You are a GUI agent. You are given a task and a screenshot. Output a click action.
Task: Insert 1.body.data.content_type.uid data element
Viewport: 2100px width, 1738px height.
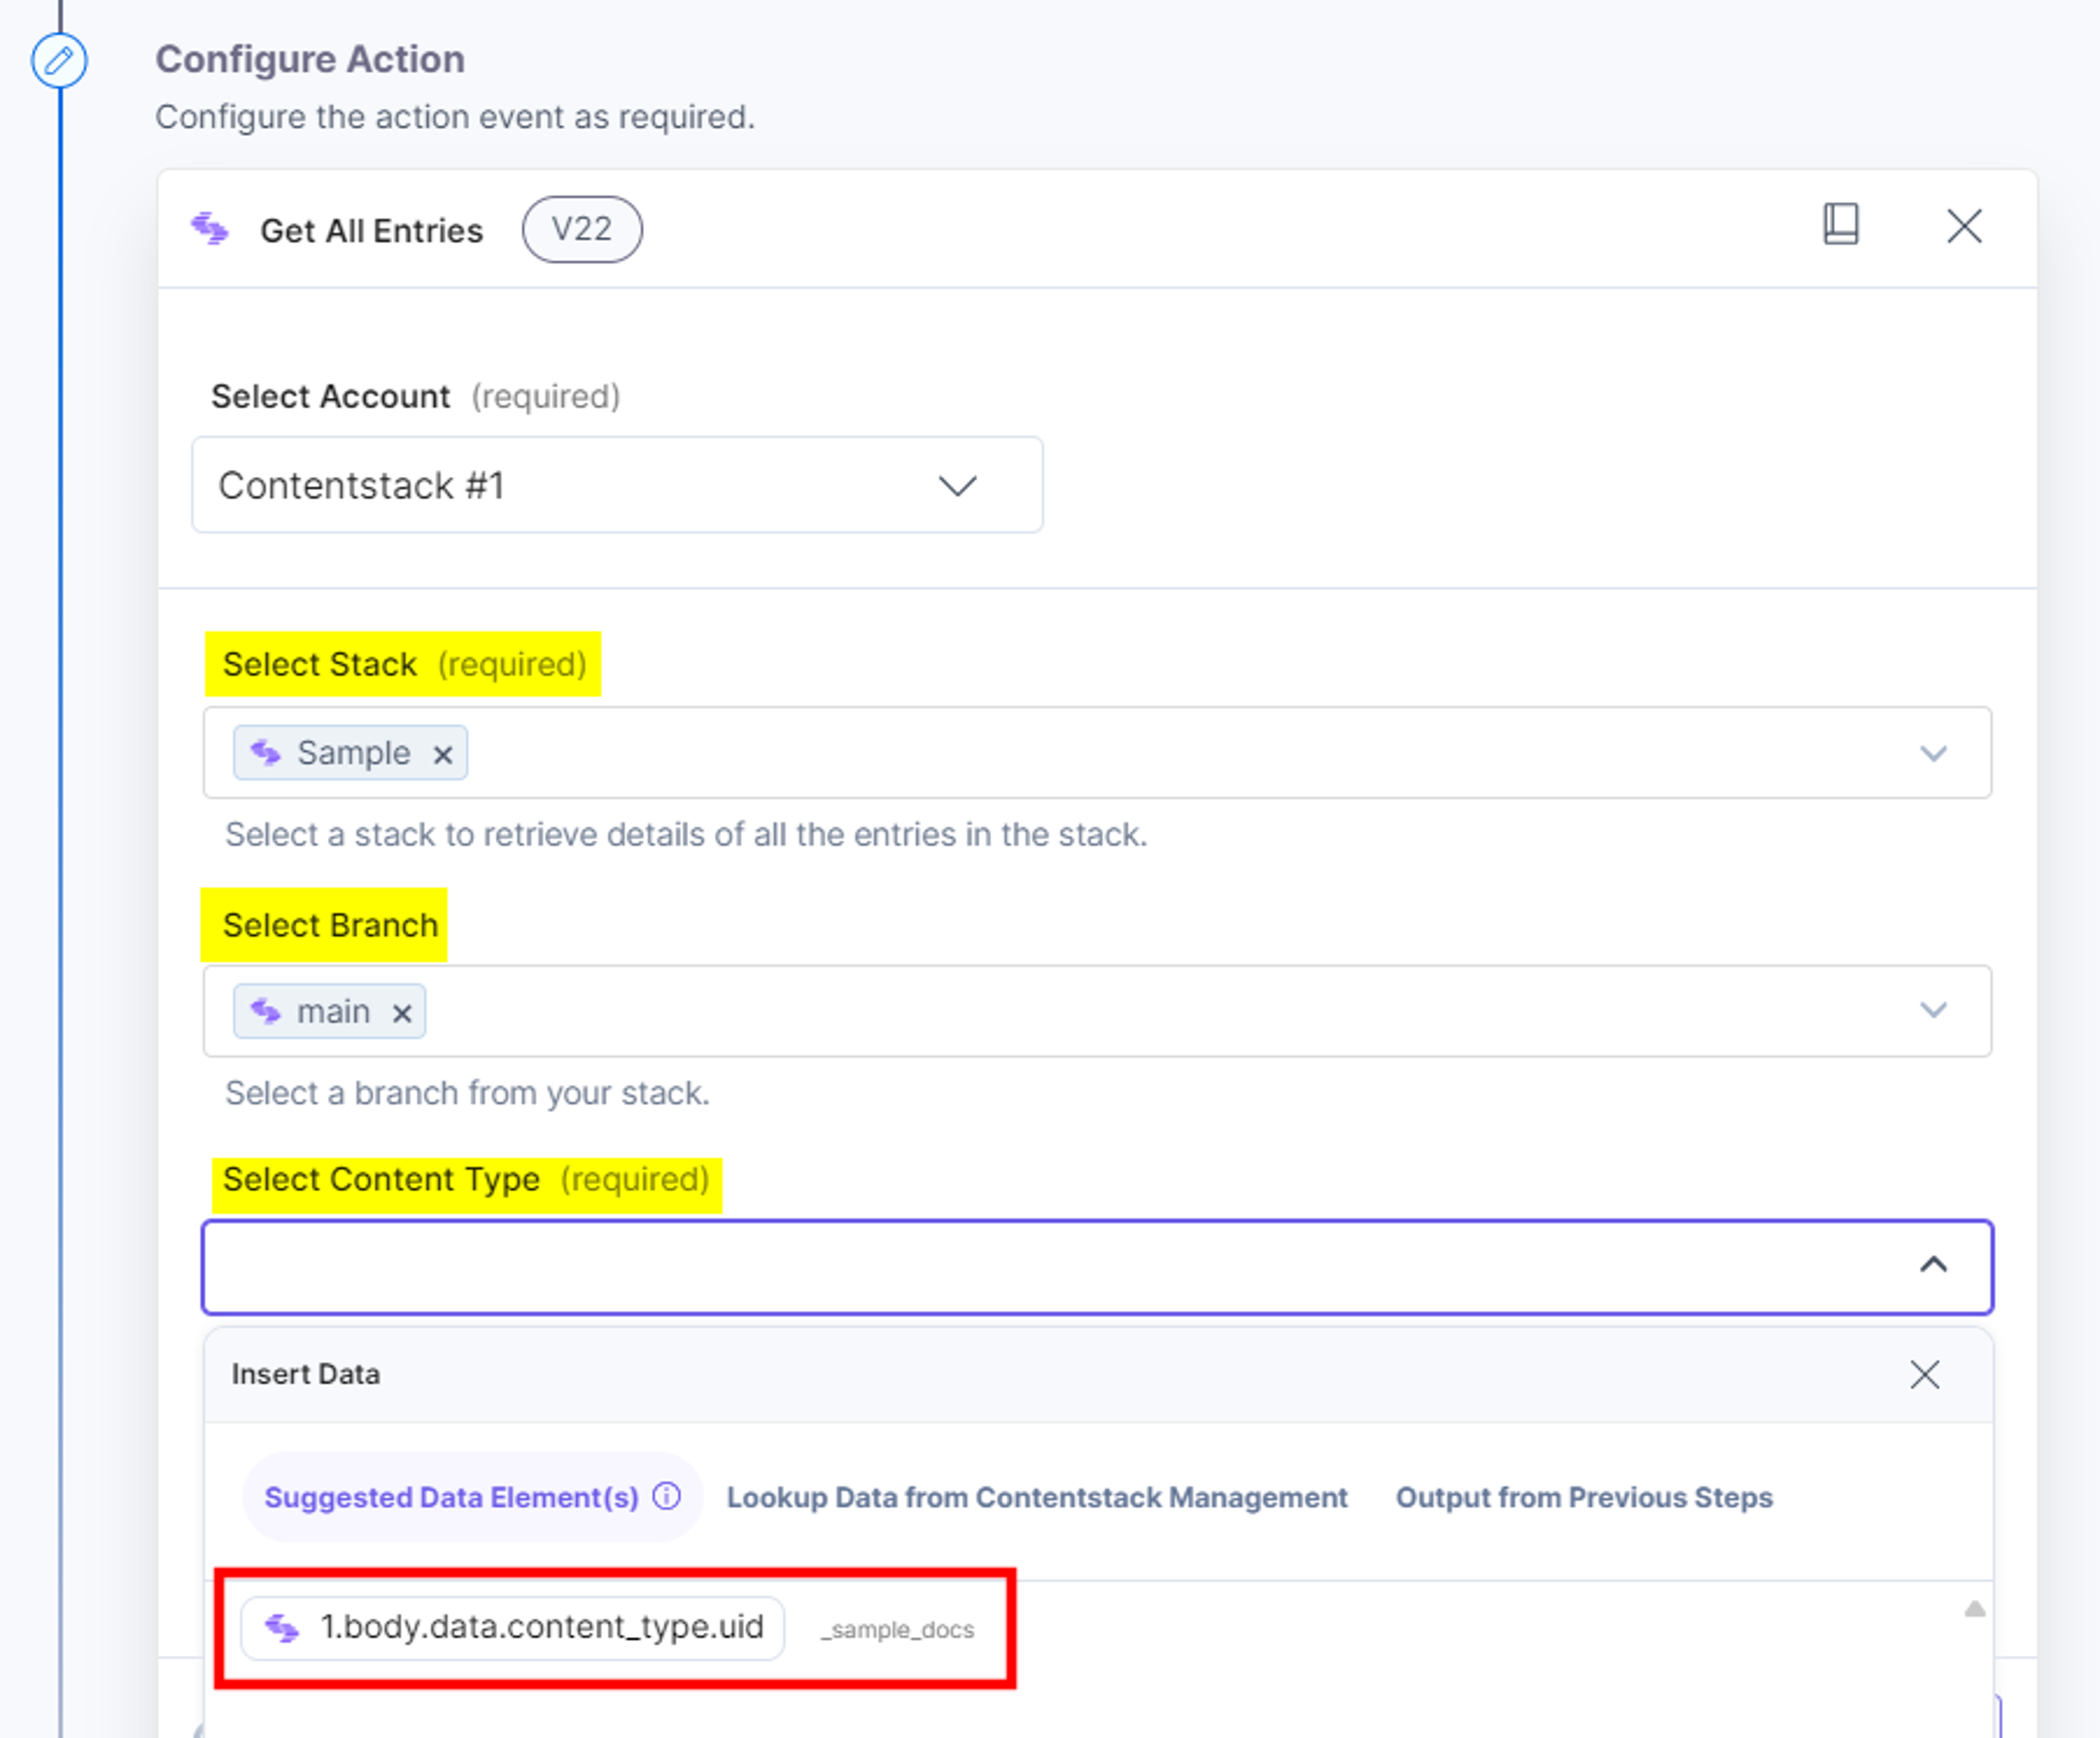point(513,1628)
